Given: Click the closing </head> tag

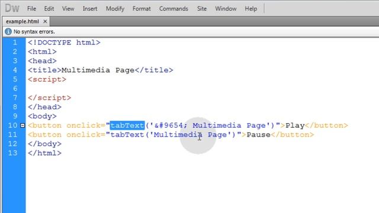Looking at the screenshot, I should 45,107.
